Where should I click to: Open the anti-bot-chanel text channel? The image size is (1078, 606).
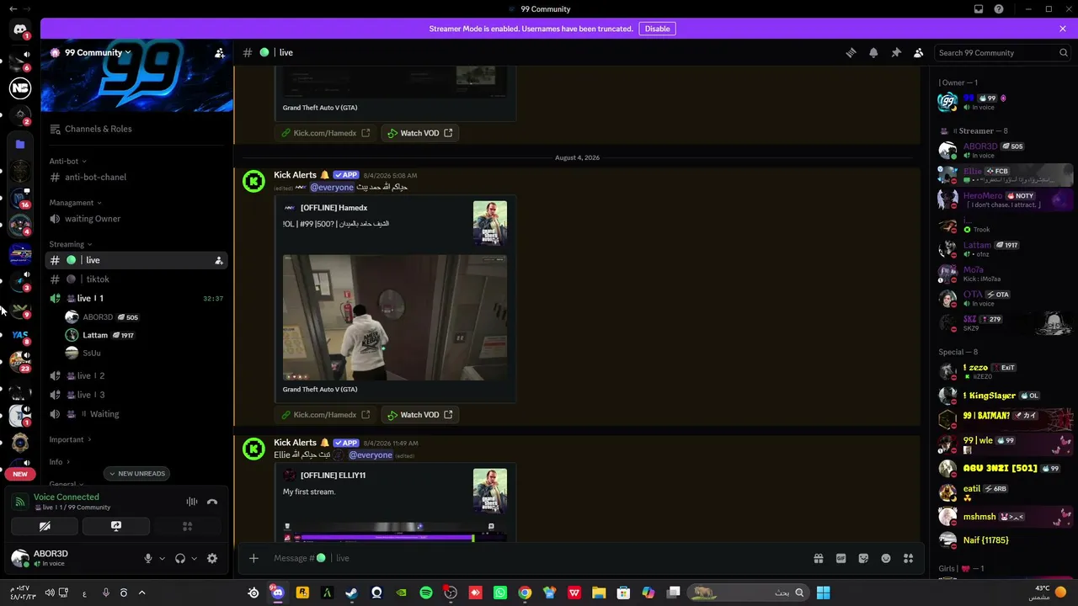click(135, 177)
